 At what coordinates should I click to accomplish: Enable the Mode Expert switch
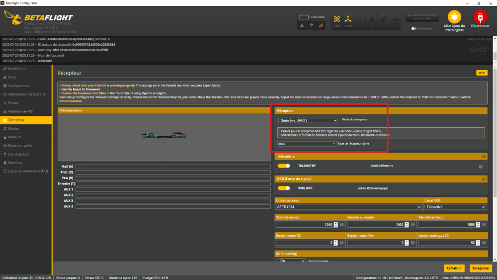(x=414, y=28)
